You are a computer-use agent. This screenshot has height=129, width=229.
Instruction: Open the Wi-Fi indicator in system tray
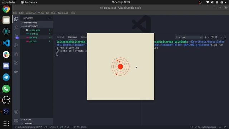(x=208, y=2)
